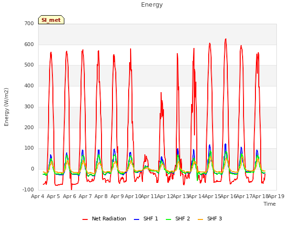Click the 600 y-axis tick label
305x228 pixels.
click(x=29, y=45)
